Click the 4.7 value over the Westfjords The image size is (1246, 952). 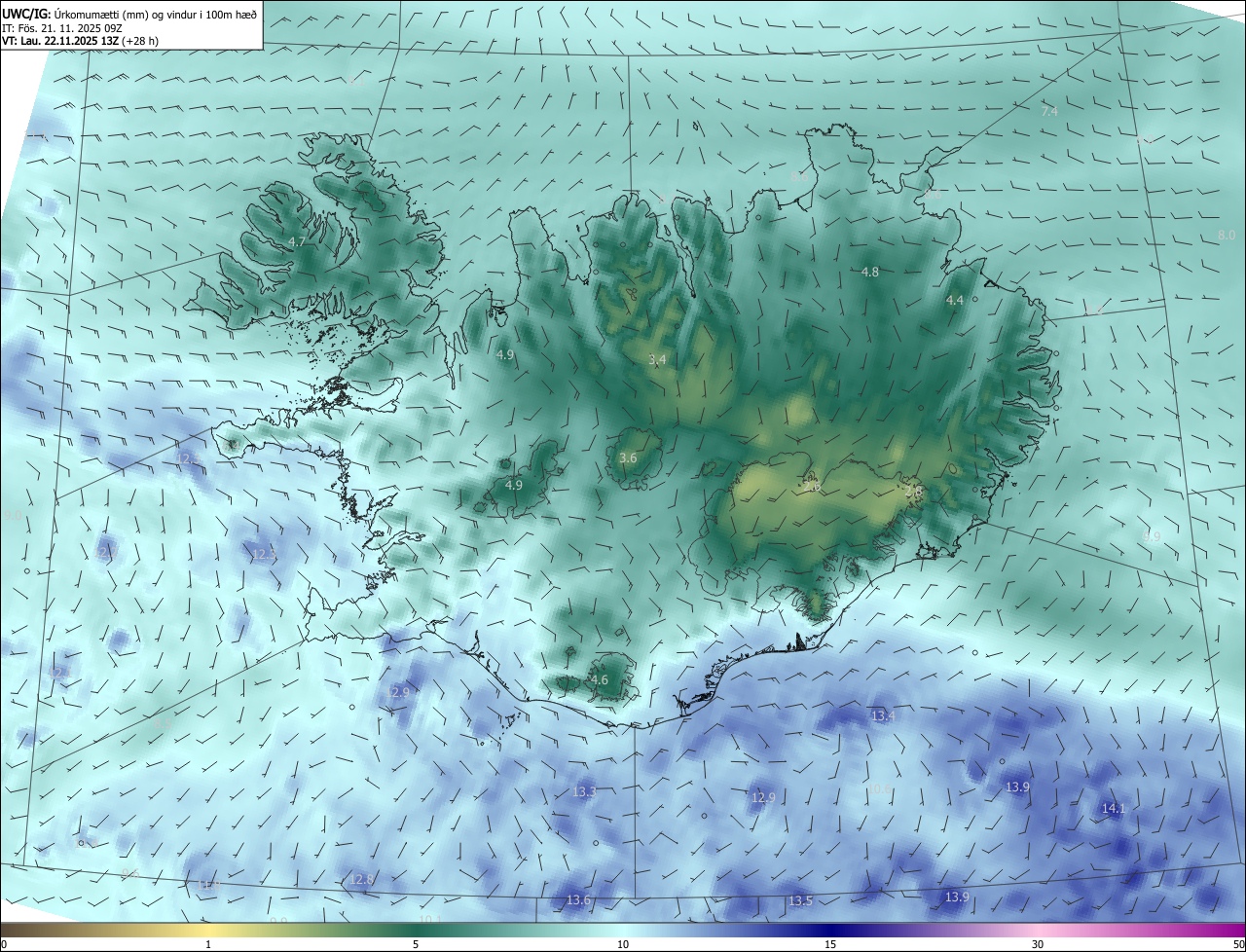pyautogui.click(x=297, y=241)
